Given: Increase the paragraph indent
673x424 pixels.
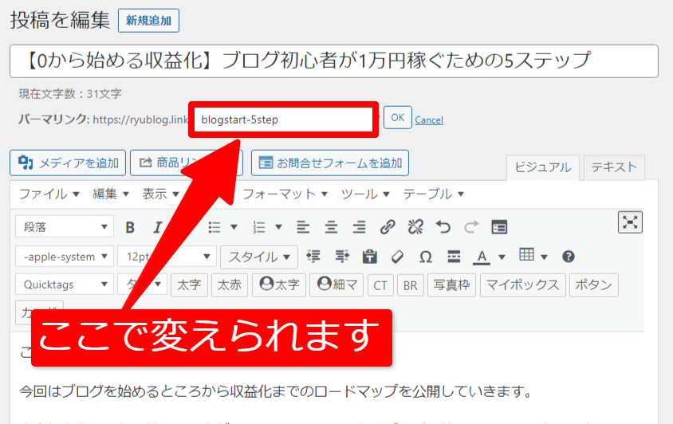Looking at the screenshot, I should (x=341, y=257).
